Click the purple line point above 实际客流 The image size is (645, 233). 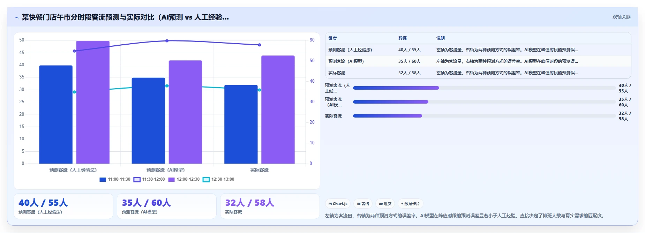[259, 45]
